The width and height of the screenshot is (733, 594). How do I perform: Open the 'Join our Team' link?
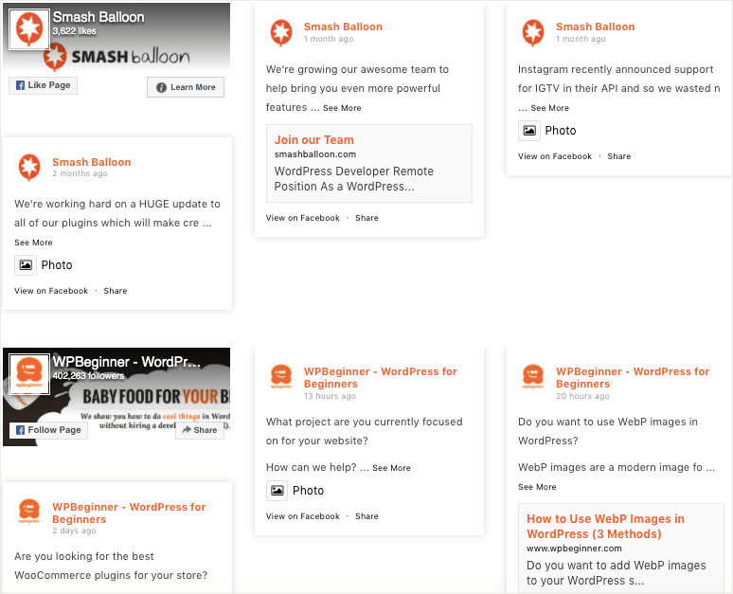[313, 140]
